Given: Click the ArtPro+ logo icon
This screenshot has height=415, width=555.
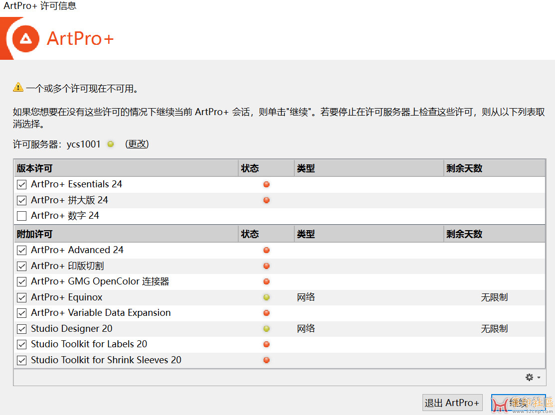Looking at the screenshot, I should (25, 38).
